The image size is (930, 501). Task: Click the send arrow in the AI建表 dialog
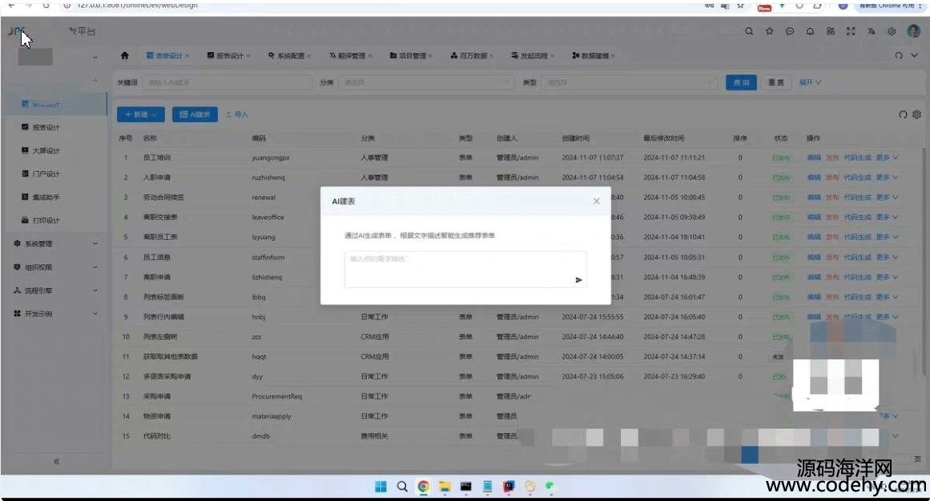coord(578,280)
